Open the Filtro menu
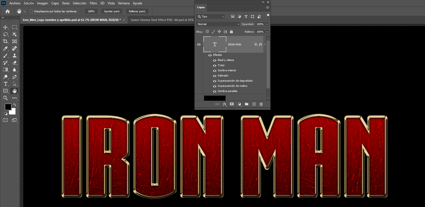Screen dimensions: 425x207 93,3
